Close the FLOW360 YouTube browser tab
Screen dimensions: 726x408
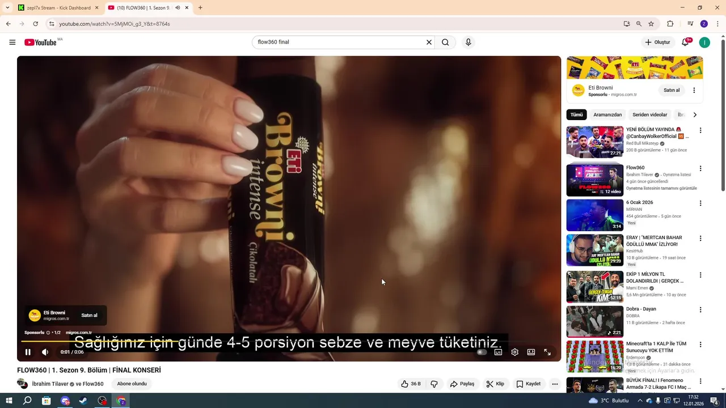coord(185,8)
